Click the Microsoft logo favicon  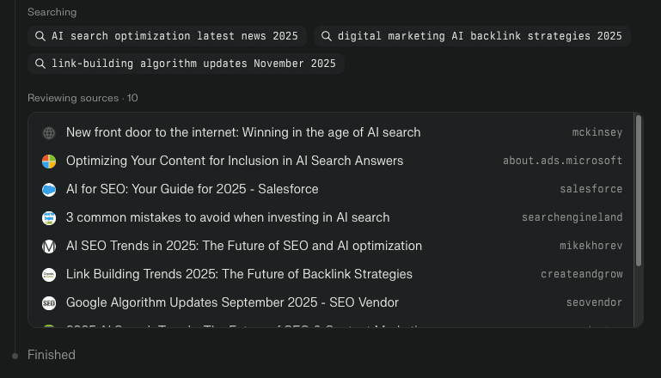tap(49, 162)
